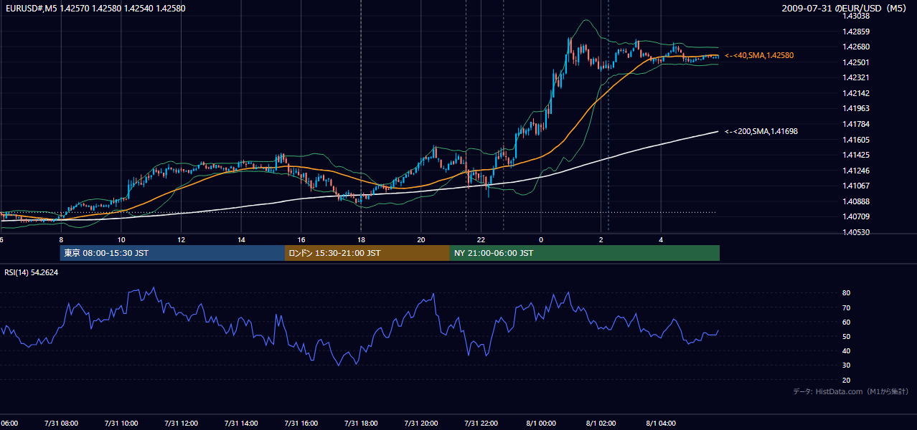Viewport: 917px width, 430px height.
Task: Click price axis value 1.41963
Action: 855,109
